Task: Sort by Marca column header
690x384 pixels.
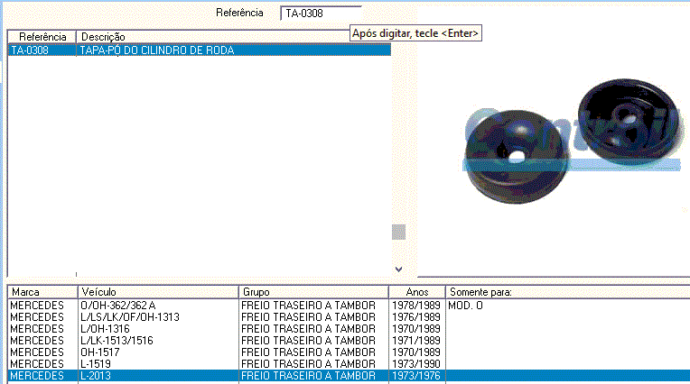Action: click(x=42, y=292)
